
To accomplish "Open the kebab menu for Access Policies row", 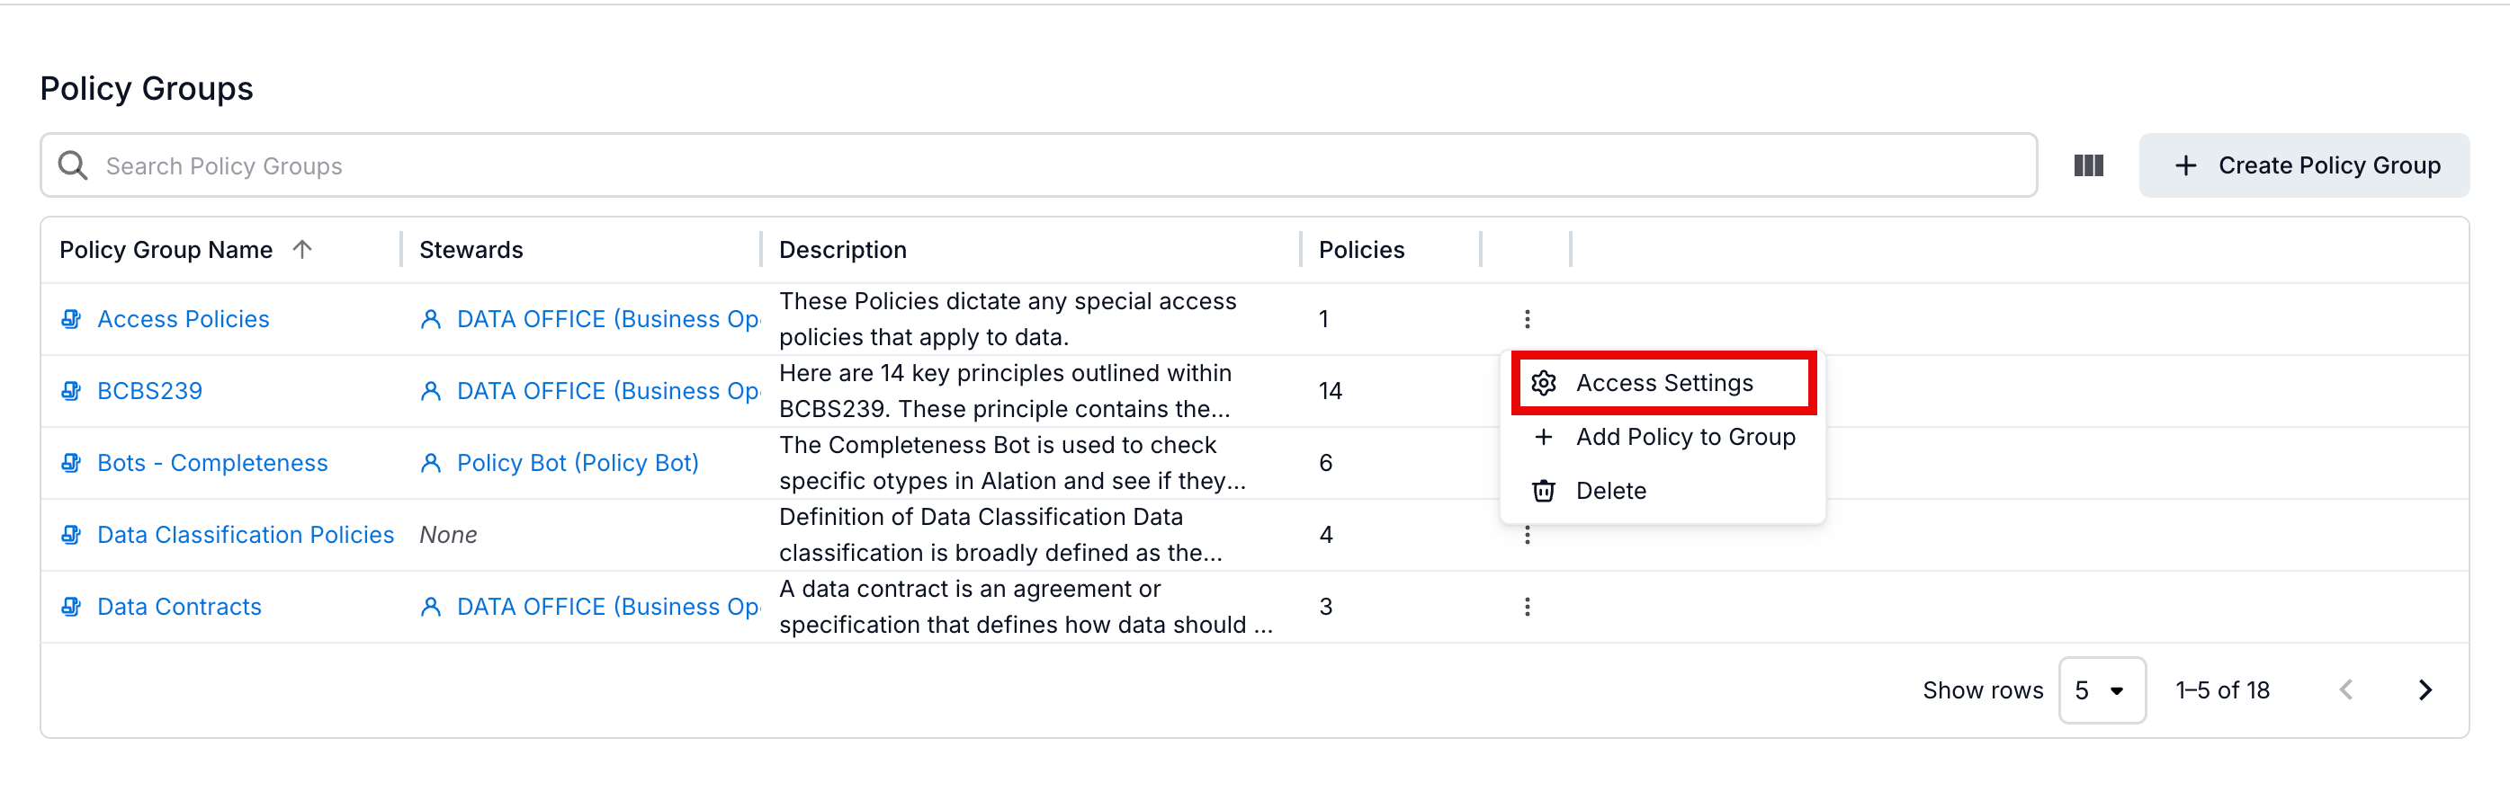I will (1526, 318).
